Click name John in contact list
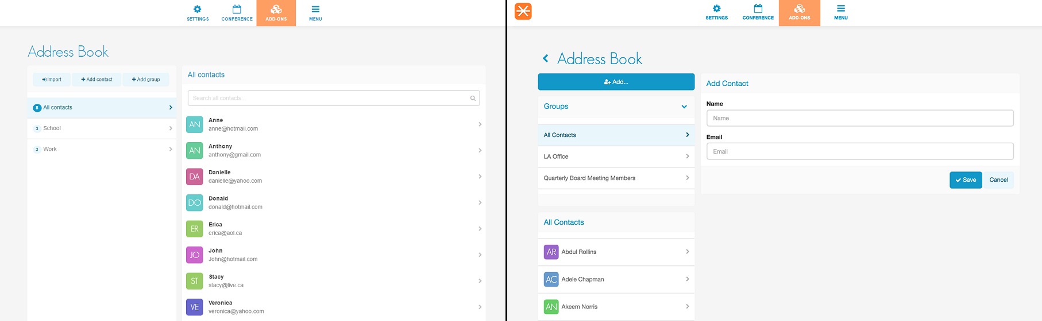The height and width of the screenshot is (321, 1042). pos(215,250)
